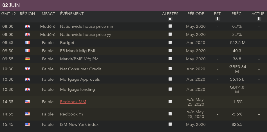The width and height of the screenshot is (267, 132).
Task: Open the Redbook MM event link
Action: 73,102
